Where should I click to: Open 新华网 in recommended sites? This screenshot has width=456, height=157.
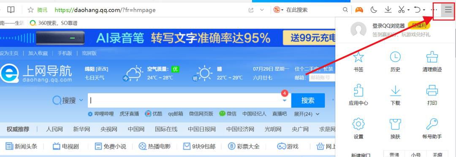pos(81,130)
